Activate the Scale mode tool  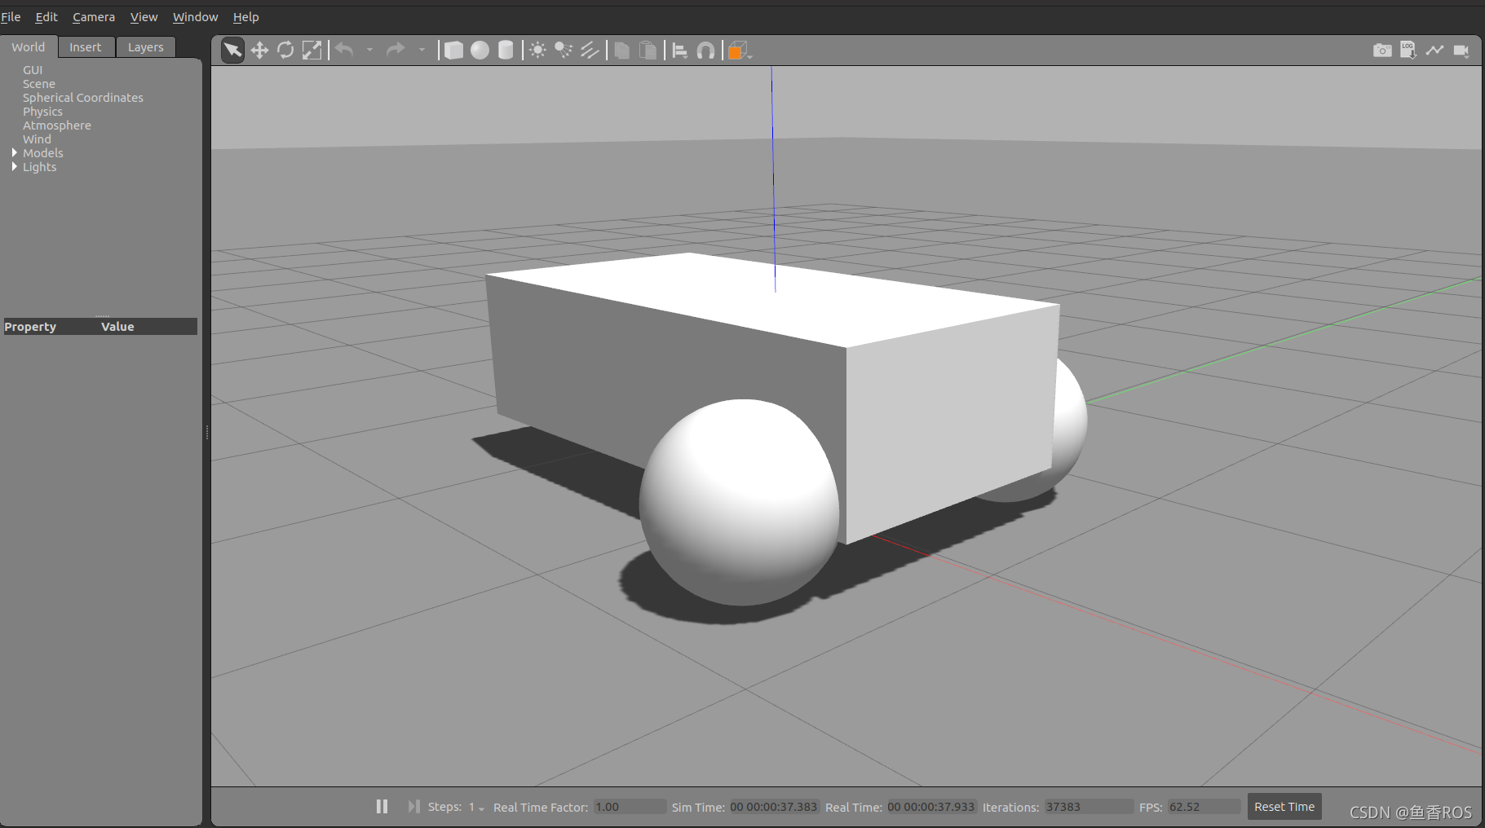(312, 50)
